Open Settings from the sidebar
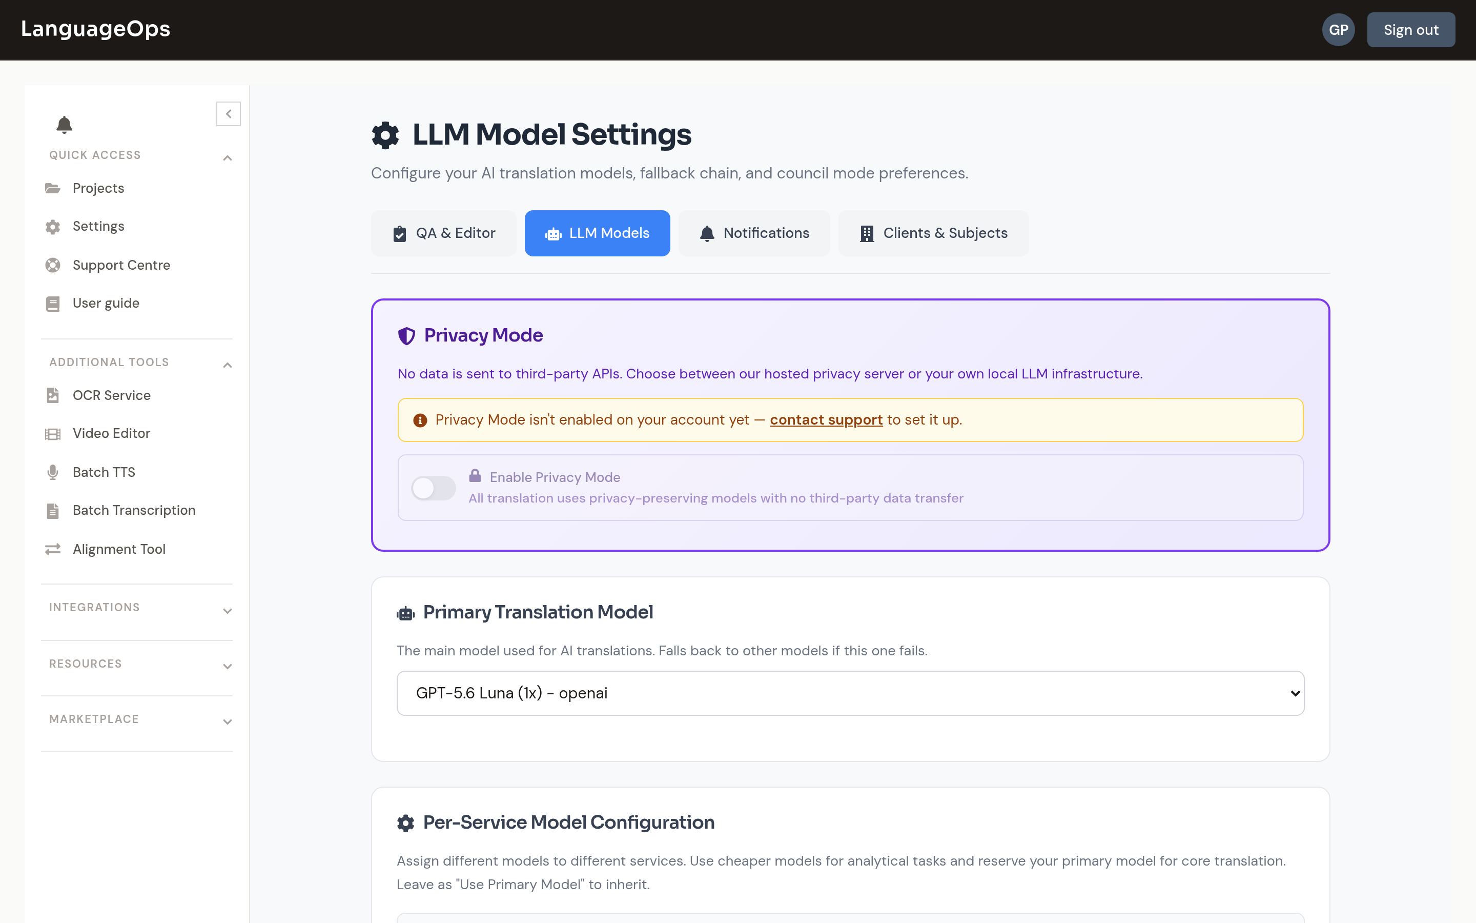The height and width of the screenshot is (923, 1476). point(98,227)
